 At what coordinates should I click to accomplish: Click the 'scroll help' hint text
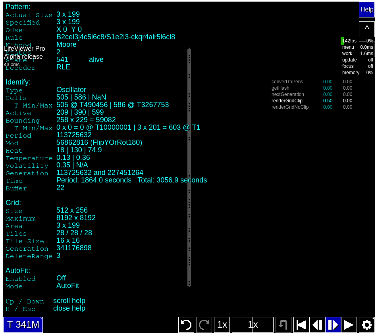[69, 301]
